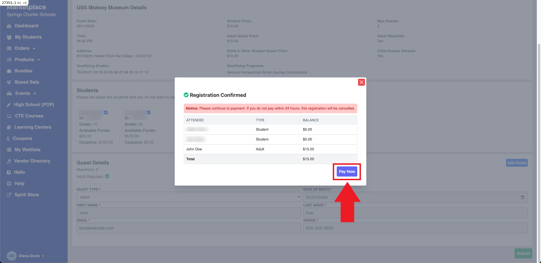Open Bundles in sidebar
Viewport: 541px width, 263px height.
(x=23, y=71)
